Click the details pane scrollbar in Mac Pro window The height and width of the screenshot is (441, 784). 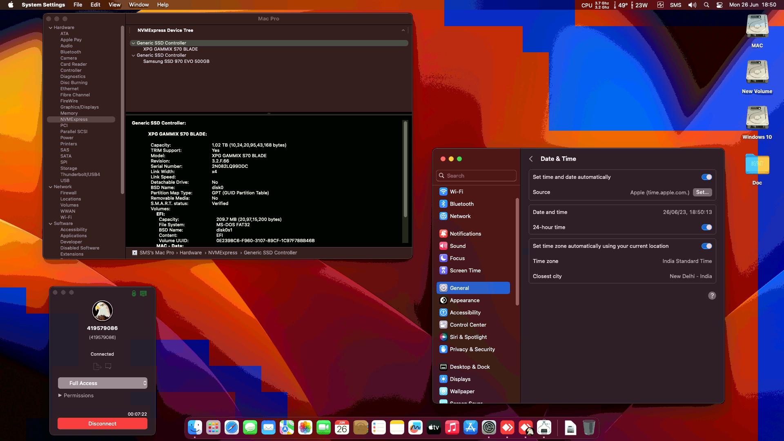[405, 169]
